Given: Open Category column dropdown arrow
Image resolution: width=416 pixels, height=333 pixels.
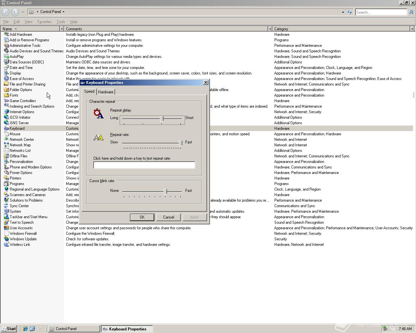Looking at the screenshot, I should pos(412,29).
